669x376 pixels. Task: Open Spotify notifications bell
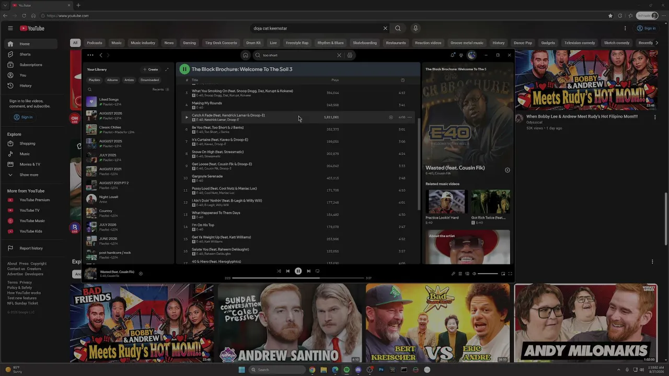tap(453, 55)
